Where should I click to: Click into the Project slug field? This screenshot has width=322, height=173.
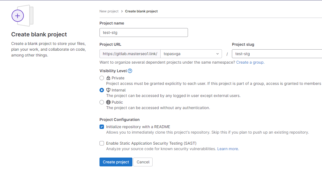click(x=276, y=54)
